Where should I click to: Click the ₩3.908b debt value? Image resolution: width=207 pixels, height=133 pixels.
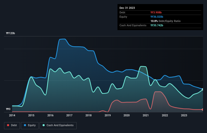pyautogui.click(x=156, y=12)
